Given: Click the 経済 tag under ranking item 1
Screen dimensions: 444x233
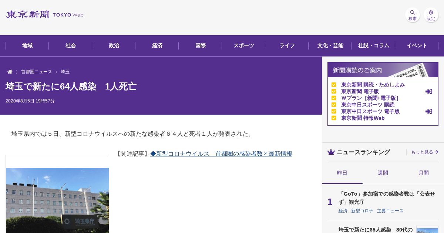Looking at the screenshot, I should (x=343, y=211).
